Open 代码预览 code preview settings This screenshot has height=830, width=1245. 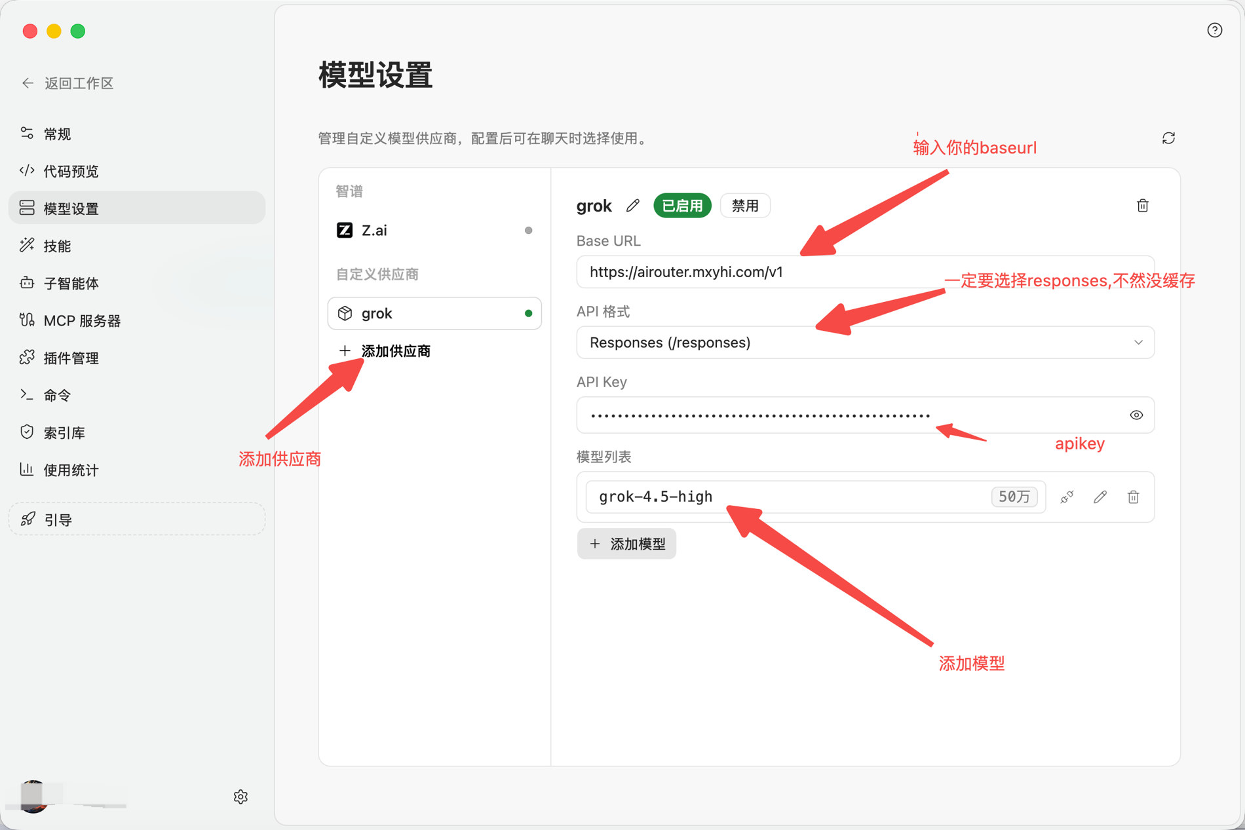pyautogui.click(x=136, y=171)
